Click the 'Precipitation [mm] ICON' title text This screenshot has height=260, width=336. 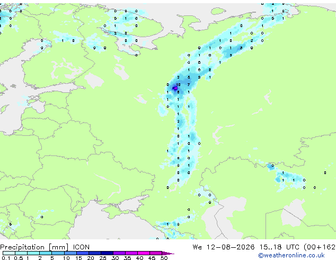coord(45,247)
